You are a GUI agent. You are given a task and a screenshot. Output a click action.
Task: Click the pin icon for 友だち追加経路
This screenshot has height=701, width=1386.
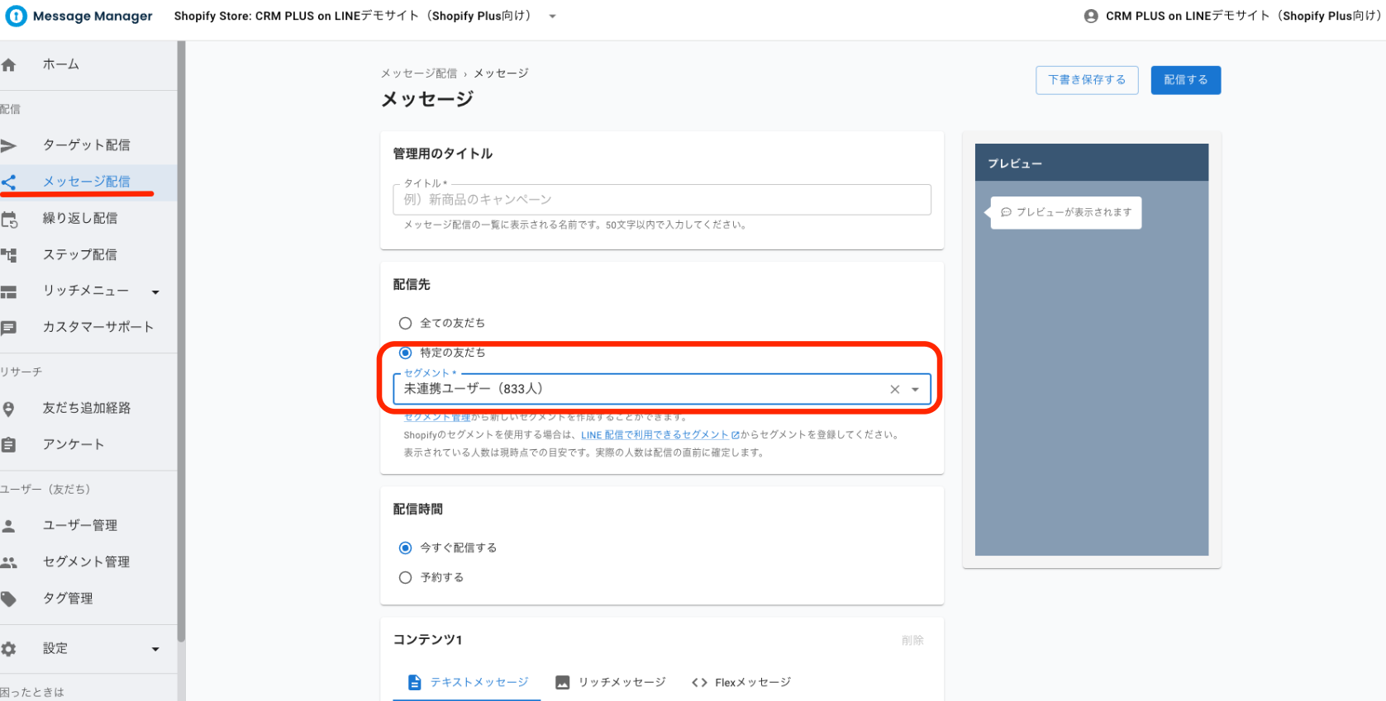pyautogui.click(x=8, y=409)
